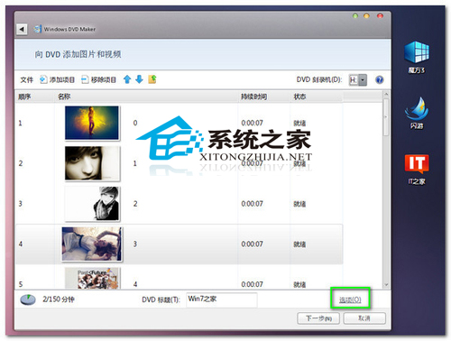Move item down with blue down arrow
Viewport: 451px width, 341px height.
coord(139,79)
